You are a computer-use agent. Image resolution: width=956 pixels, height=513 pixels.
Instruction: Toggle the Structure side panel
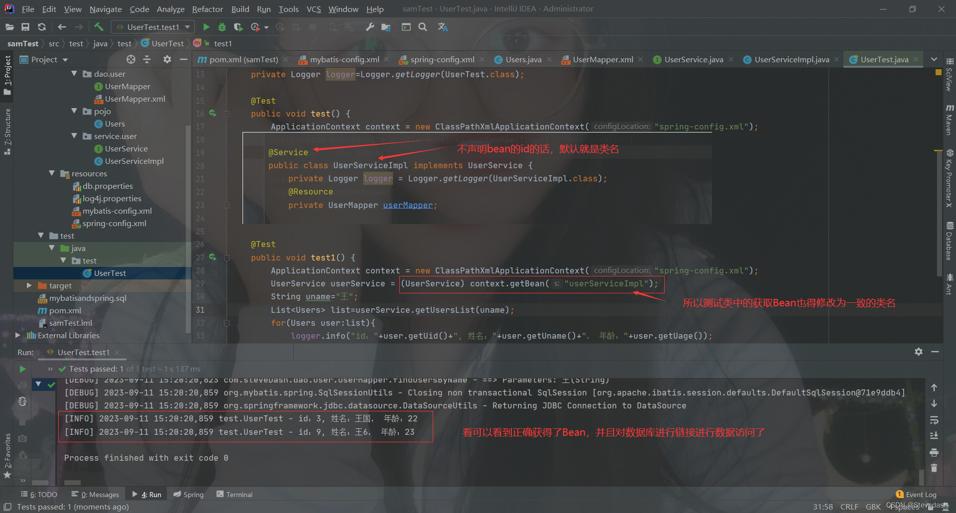coord(7,131)
